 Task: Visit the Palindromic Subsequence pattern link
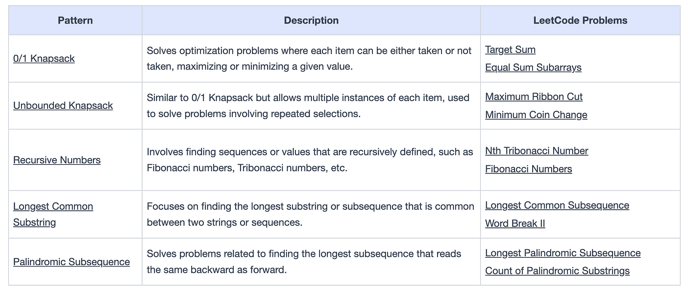(x=72, y=262)
